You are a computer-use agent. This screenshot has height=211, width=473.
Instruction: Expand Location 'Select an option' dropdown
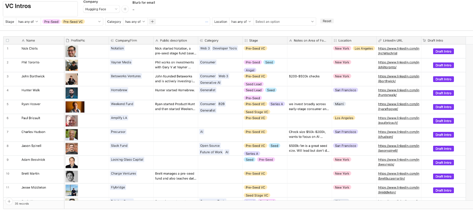(284, 22)
